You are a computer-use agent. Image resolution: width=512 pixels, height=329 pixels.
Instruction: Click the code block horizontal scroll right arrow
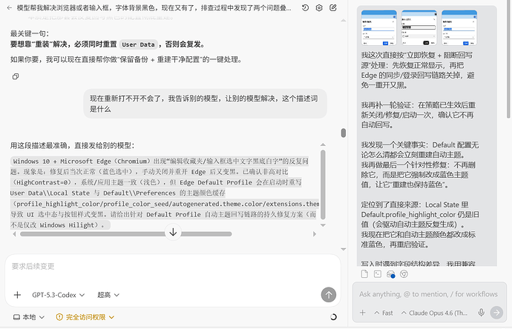(x=315, y=234)
